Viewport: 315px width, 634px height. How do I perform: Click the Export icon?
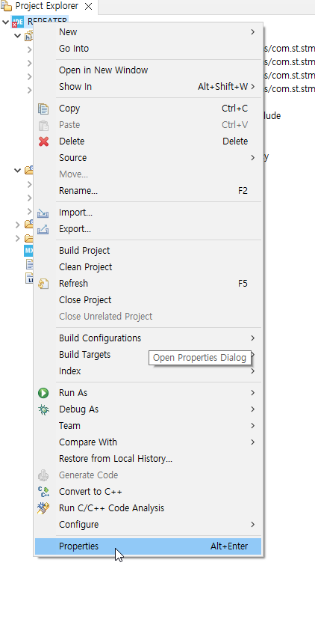click(43, 229)
